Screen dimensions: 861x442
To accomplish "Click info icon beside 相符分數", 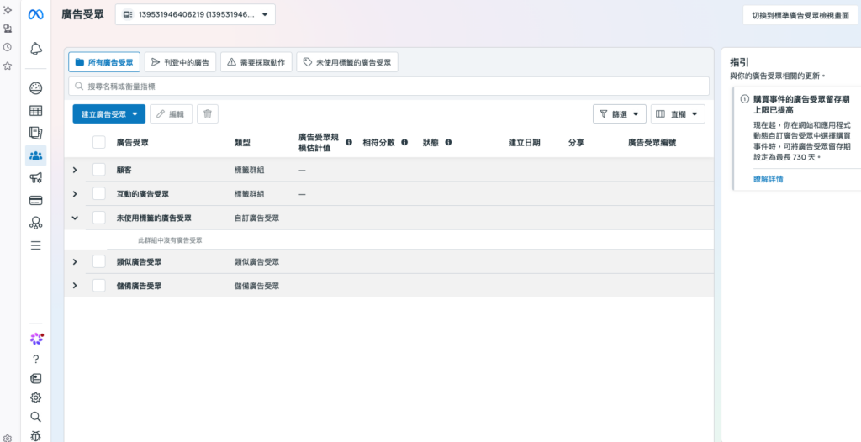I will [x=404, y=142].
